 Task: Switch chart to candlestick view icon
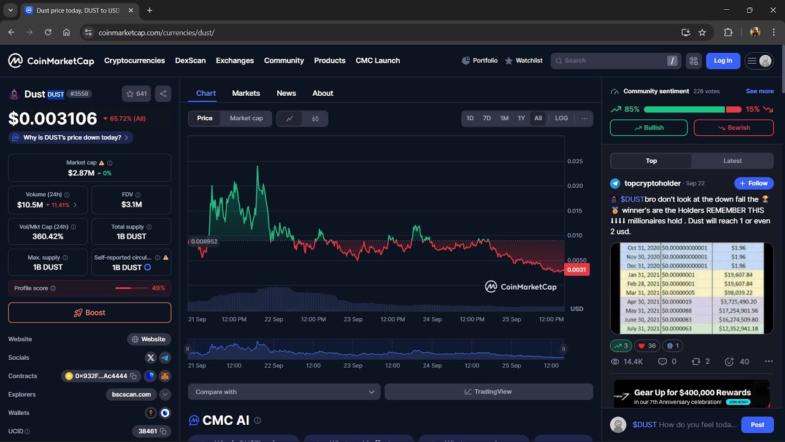(315, 118)
